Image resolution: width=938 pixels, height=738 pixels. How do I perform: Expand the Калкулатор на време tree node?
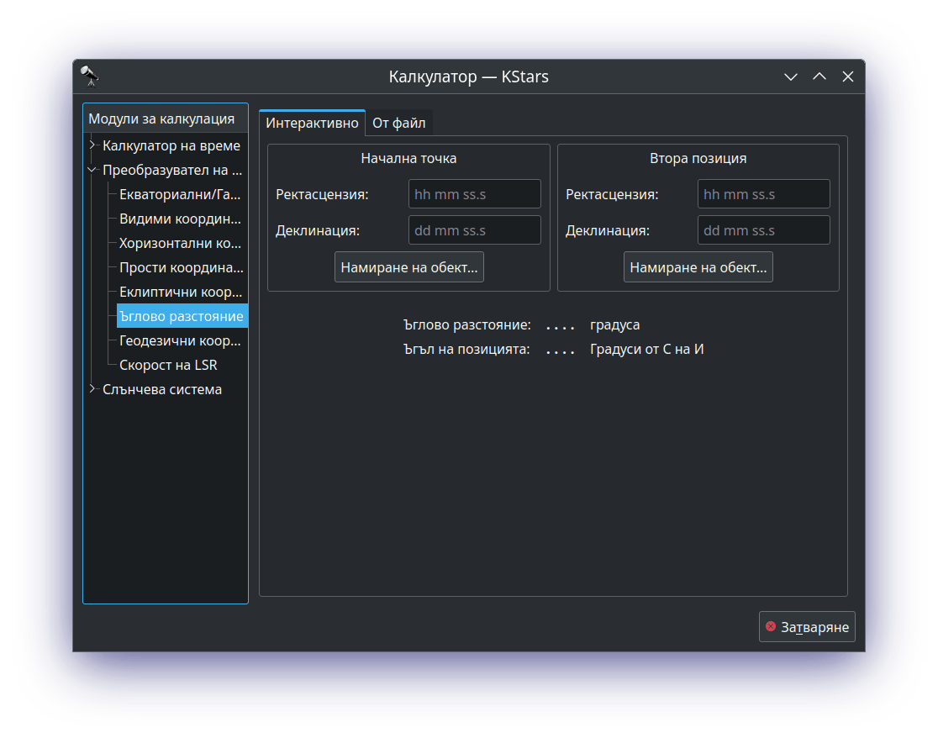[x=92, y=145]
